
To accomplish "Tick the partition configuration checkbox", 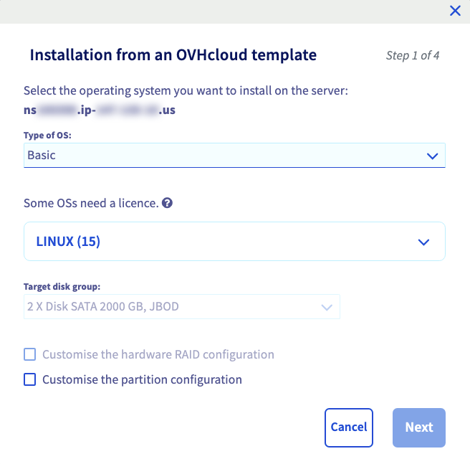I will click(x=29, y=379).
